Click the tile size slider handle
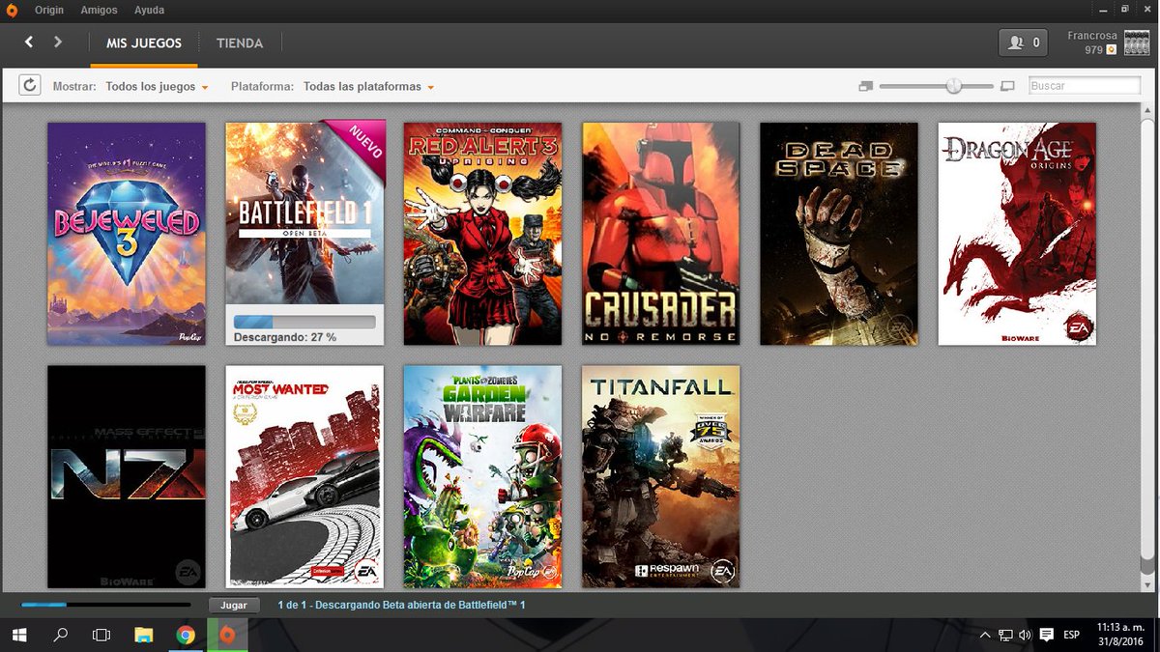The height and width of the screenshot is (652, 1160). pos(954,86)
